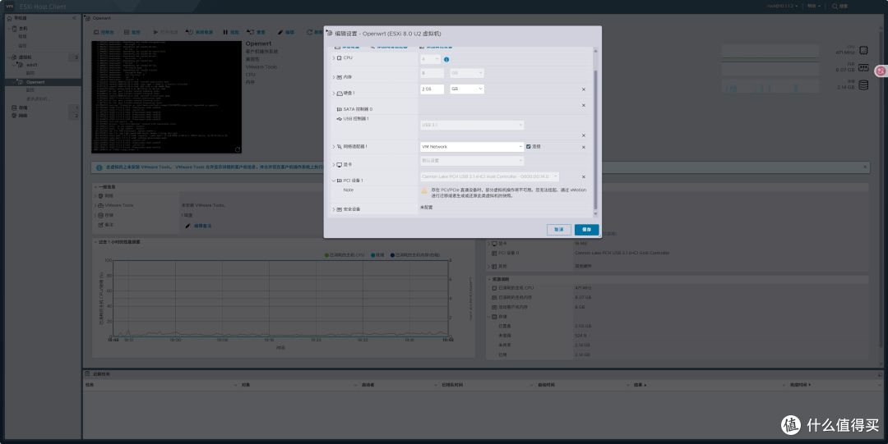Select 存储 storage in the navigator
The width and height of the screenshot is (888, 444).
coord(23,108)
